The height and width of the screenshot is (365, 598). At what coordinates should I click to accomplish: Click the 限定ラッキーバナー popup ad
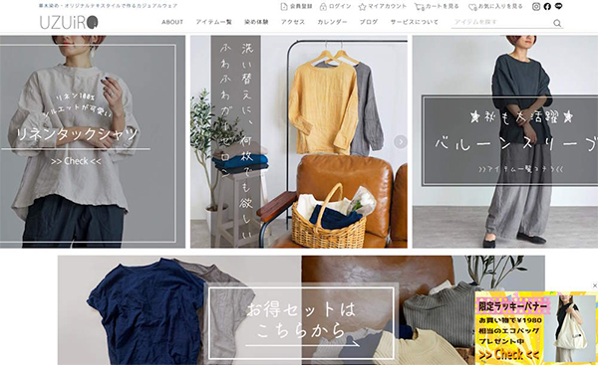[536, 327]
